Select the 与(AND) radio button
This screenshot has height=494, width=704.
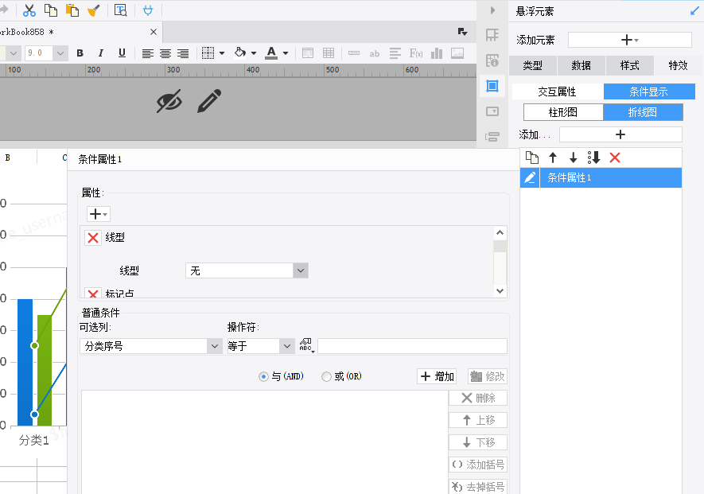pyautogui.click(x=263, y=376)
